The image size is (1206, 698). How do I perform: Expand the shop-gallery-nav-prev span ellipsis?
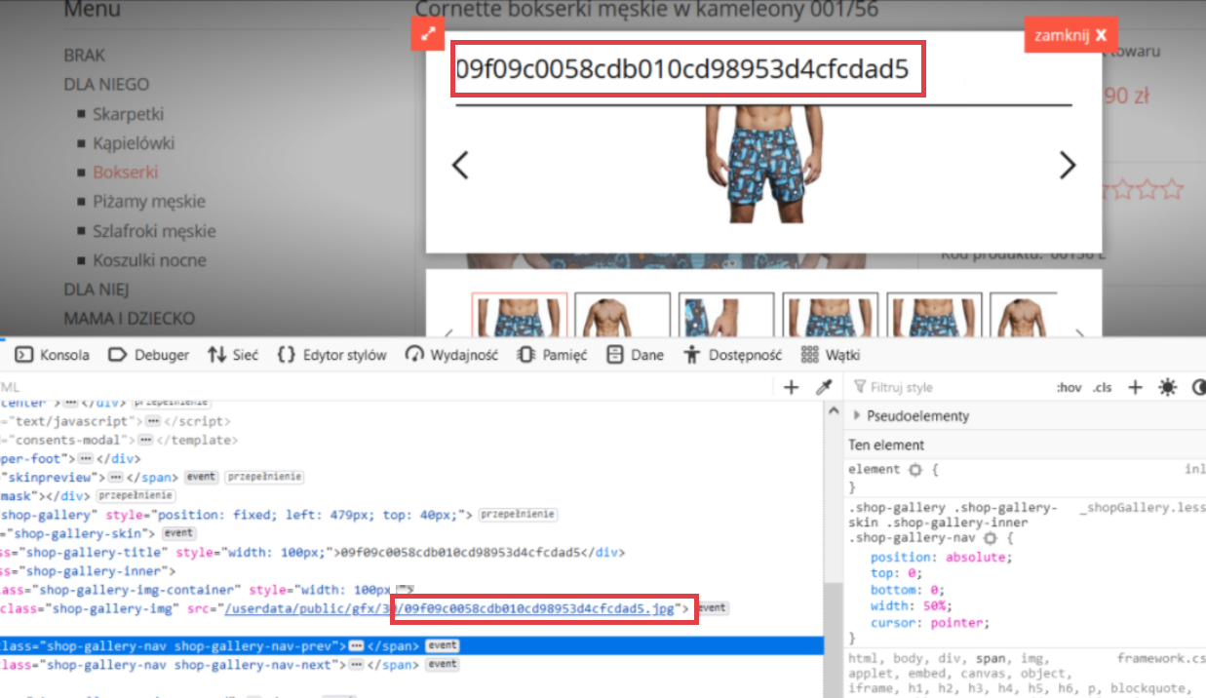tap(357, 645)
